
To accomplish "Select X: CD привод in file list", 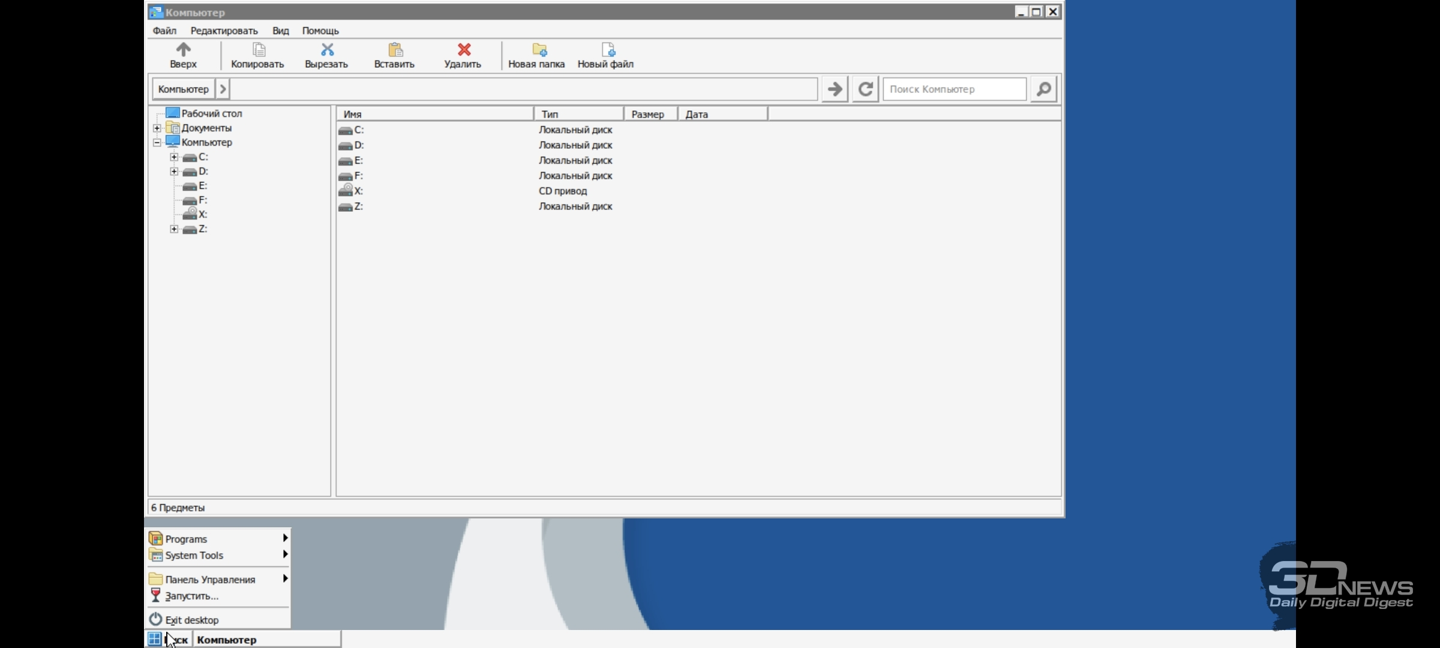I will pos(359,191).
